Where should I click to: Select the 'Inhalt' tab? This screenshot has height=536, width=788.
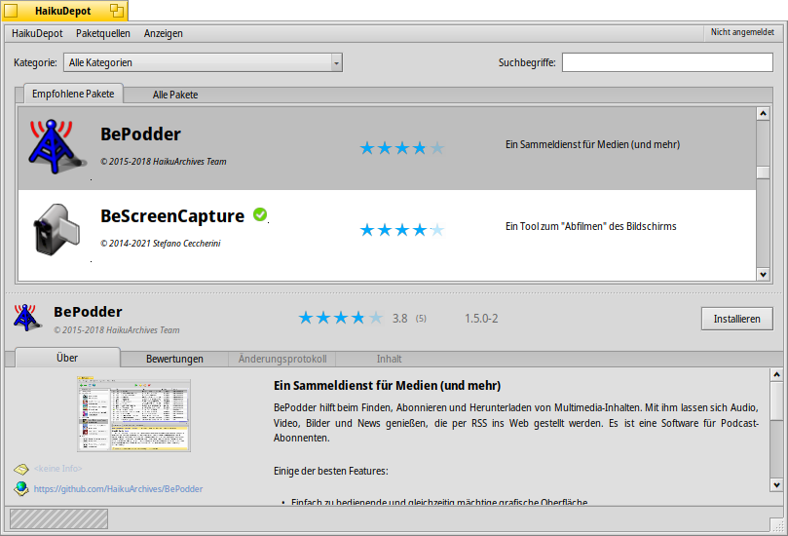pos(389,359)
